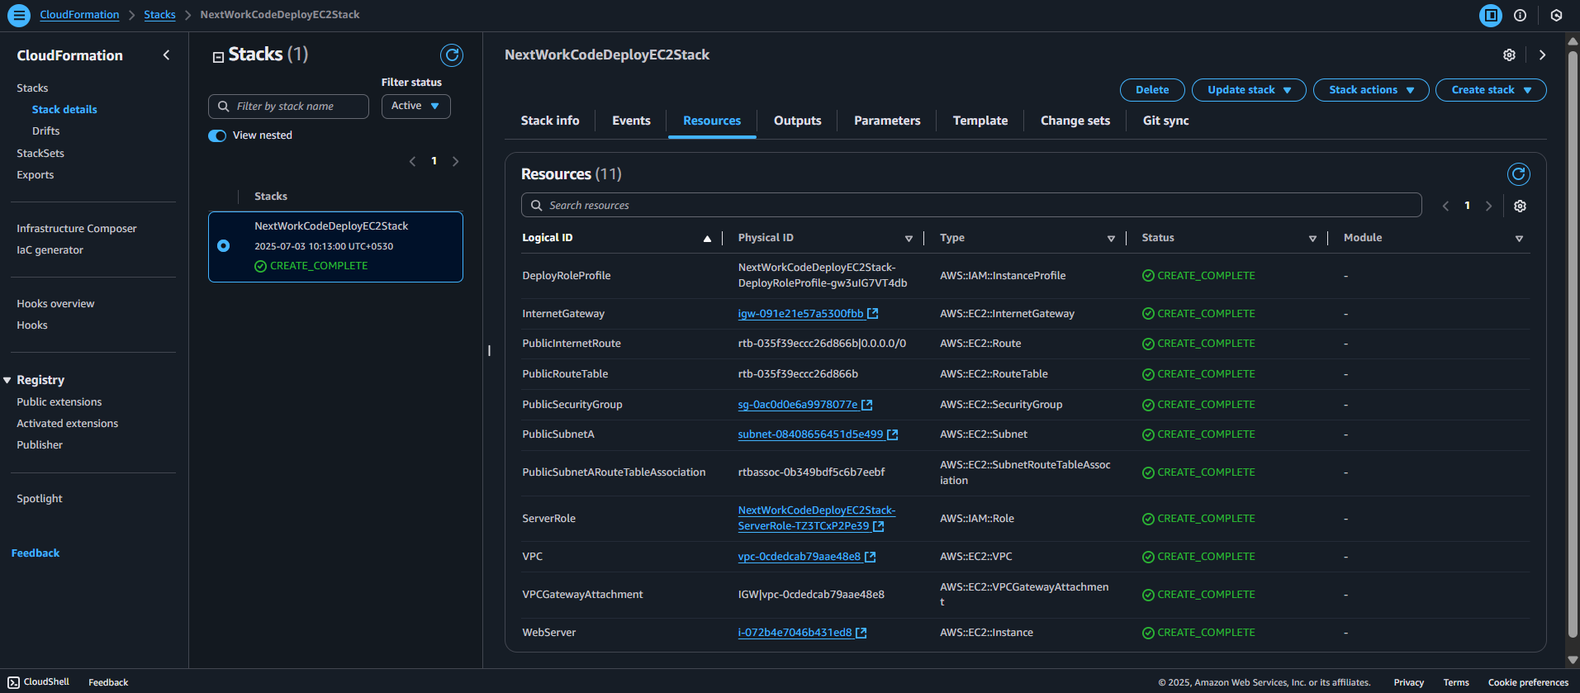Open external link icon for PublicSecurityGroup
The width and height of the screenshot is (1580, 693).
pos(867,405)
